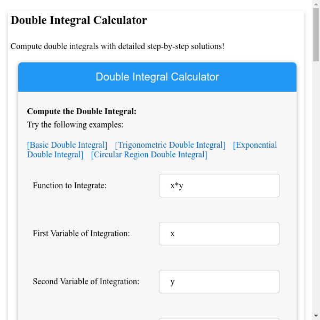320x320 pixels.
Task: Select the Second Variable of Integration input
Action: point(219,282)
